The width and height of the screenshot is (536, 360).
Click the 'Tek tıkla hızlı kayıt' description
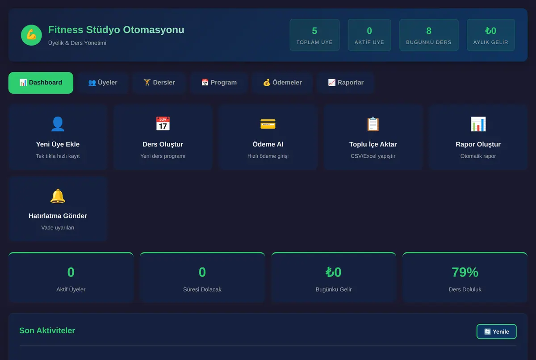click(x=58, y=156)
